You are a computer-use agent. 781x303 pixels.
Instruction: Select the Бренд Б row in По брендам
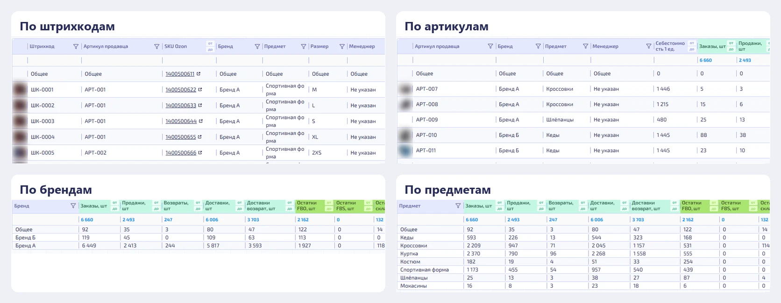[x=199, y=238]
